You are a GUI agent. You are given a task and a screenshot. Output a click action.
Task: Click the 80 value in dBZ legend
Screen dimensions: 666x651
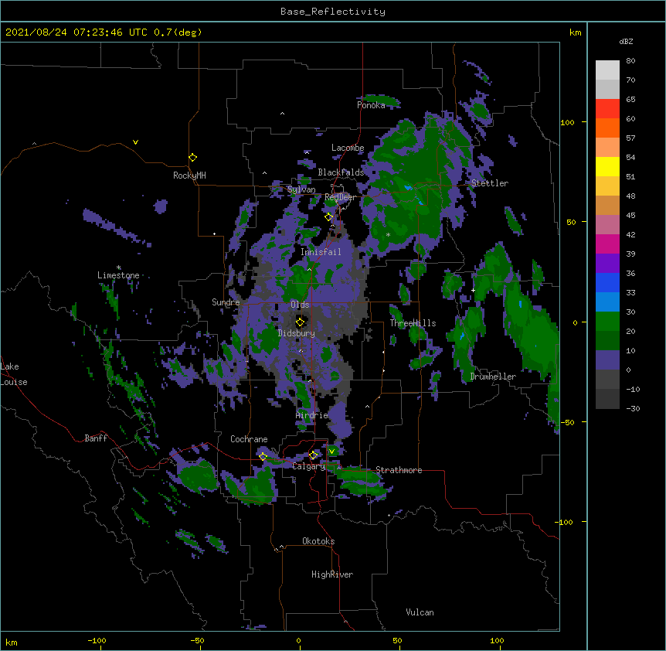(x=630, y=61)
